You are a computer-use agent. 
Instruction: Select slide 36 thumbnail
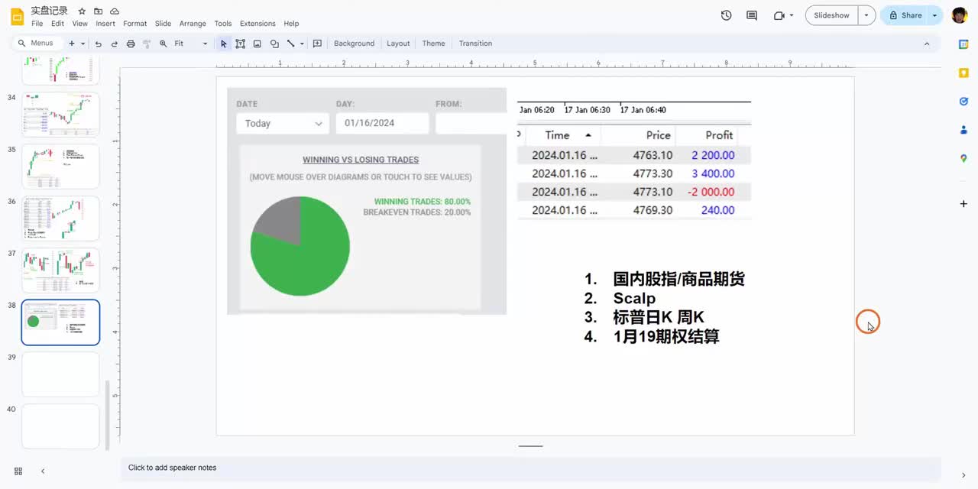coord(60,219)
